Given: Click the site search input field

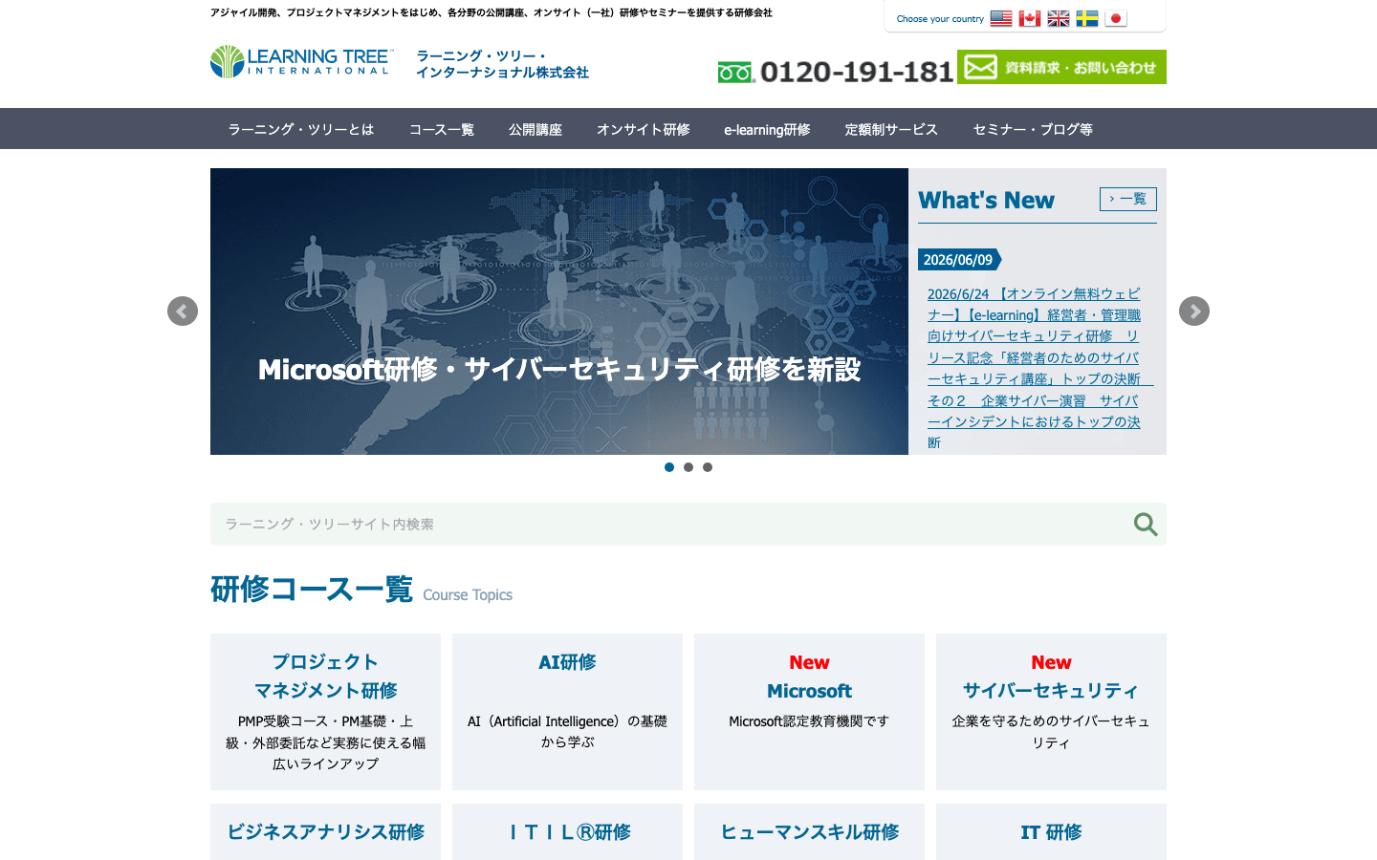Looking at the screenshot, I should click(x=669, y=524).
